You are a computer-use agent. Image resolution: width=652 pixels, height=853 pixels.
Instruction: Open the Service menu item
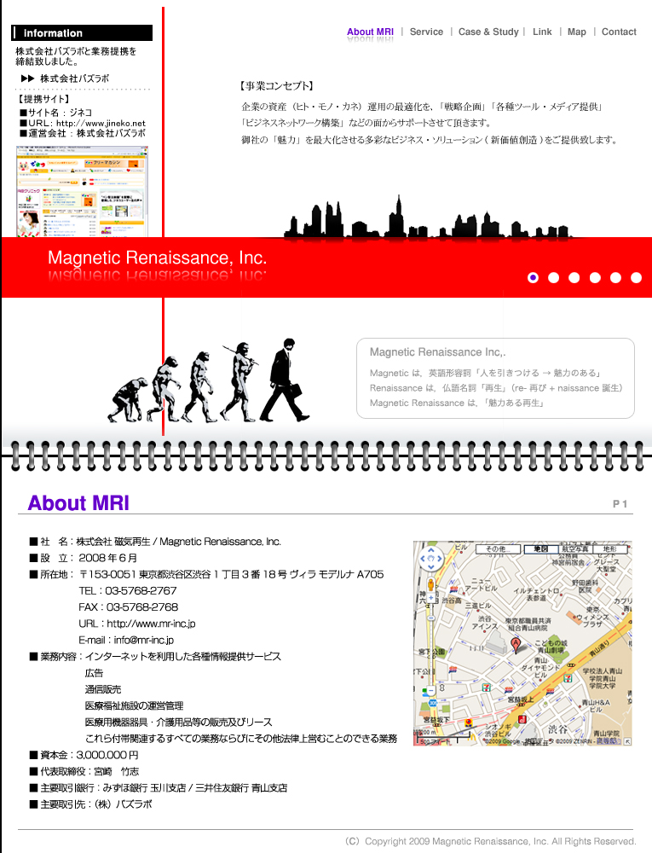point(426,32)
